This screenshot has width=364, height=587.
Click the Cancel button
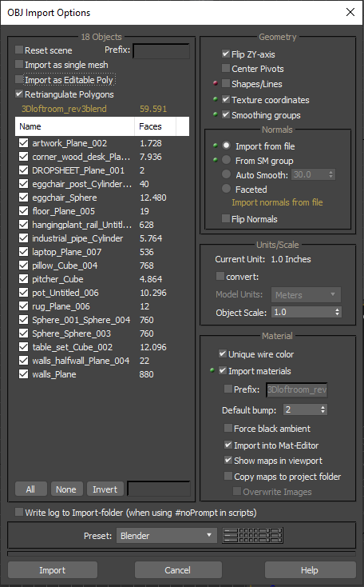(178, 569)
